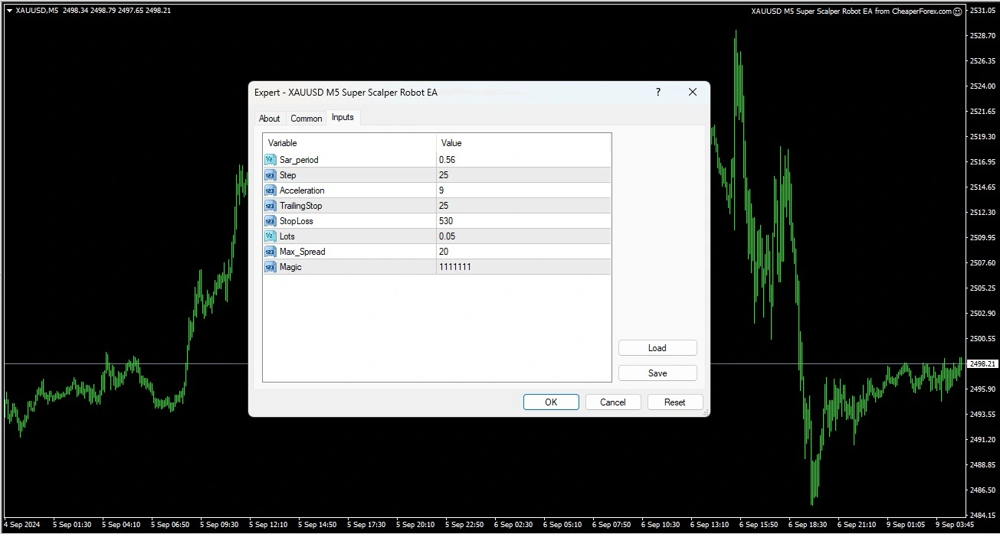Click the Magic variable type icon
Screen dimensions: 1000x534
(x=270, y=267)
